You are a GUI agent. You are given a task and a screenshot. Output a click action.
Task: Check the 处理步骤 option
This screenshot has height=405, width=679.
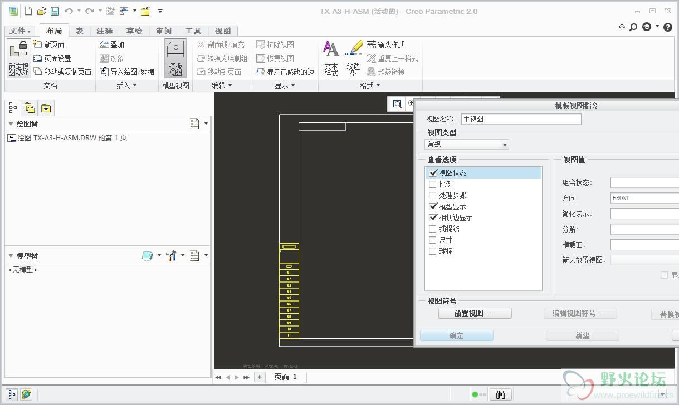(x=433, y=195)
